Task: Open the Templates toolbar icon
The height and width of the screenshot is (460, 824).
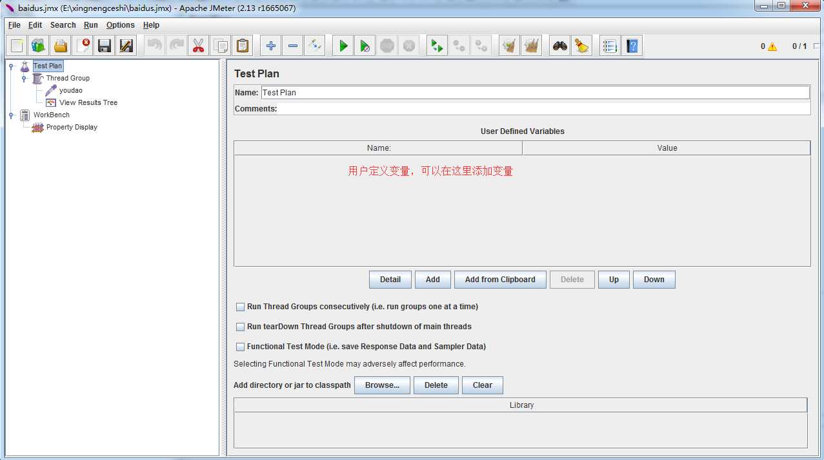Action: pyautogui.click(x=39, y=46)
